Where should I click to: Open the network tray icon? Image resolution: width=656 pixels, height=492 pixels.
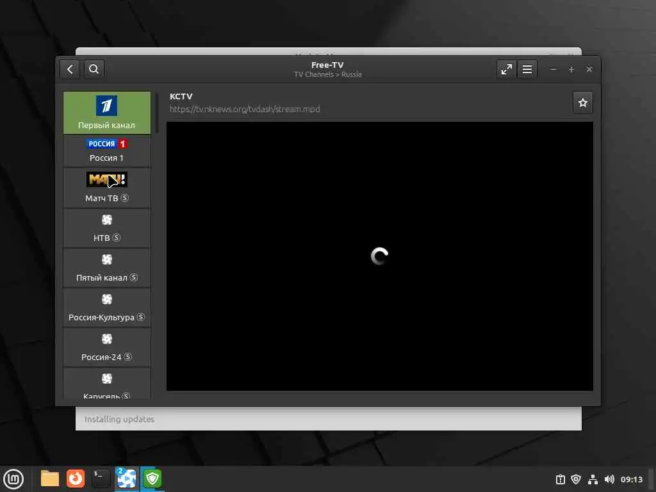[x=593, y=479]
